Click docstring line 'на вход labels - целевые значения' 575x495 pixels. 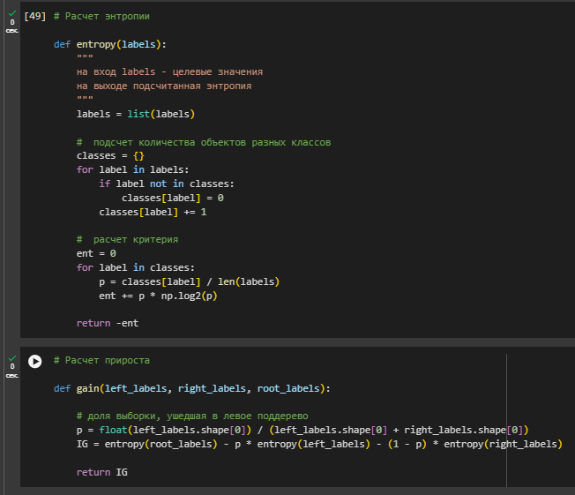170,72
